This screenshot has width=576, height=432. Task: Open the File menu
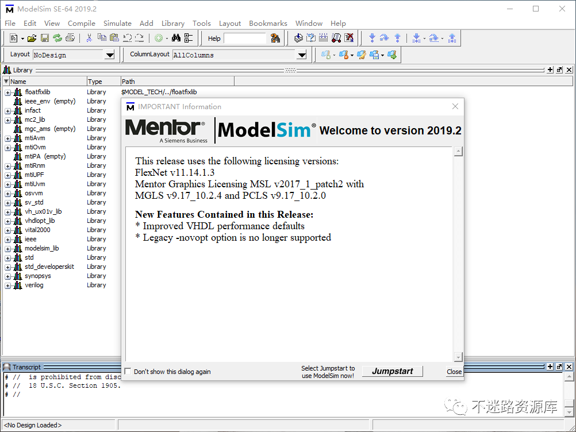[10, 23]
